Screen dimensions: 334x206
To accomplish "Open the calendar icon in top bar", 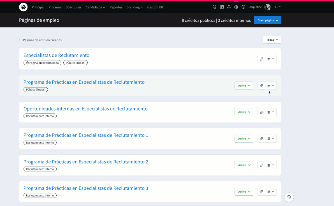I will [222, 7].
